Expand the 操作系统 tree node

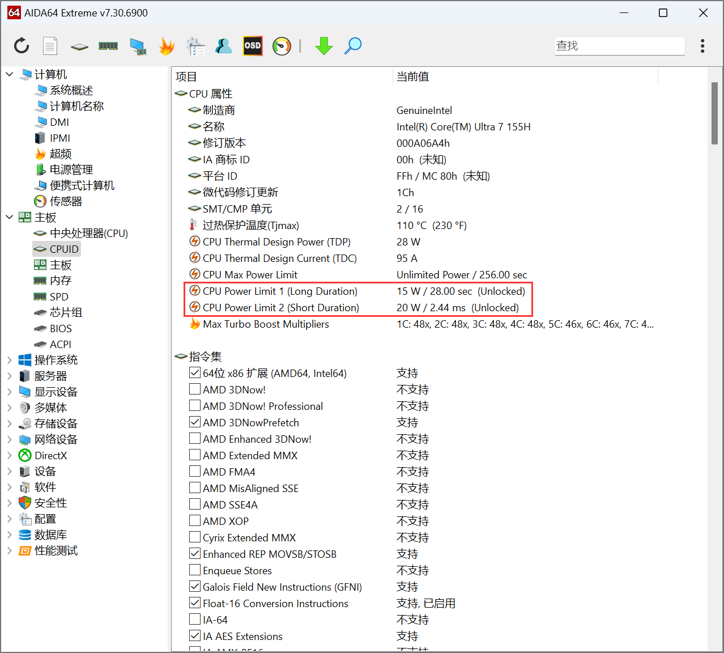coord(9,360)
